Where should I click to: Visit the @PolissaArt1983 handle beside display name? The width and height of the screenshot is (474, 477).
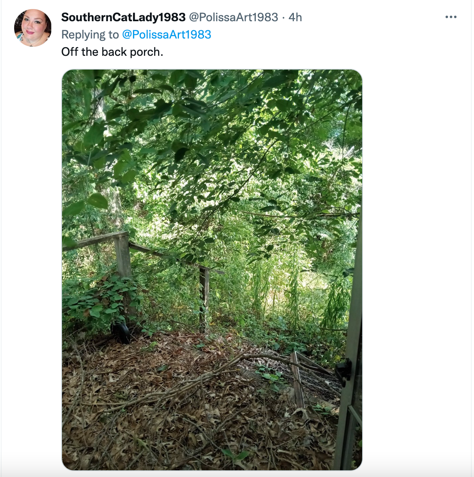point(233,17)
